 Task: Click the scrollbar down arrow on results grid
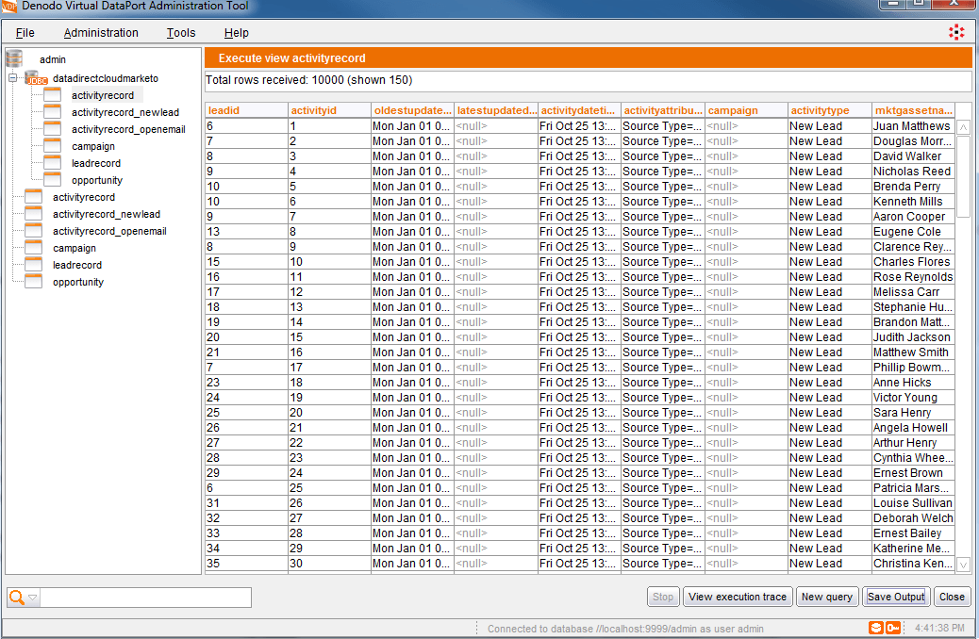964,565
